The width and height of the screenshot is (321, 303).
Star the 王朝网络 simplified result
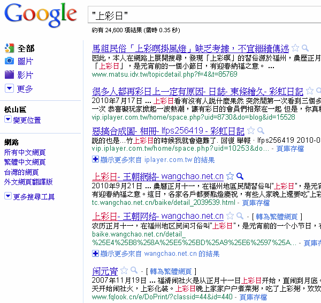click(x=230, y=216)
